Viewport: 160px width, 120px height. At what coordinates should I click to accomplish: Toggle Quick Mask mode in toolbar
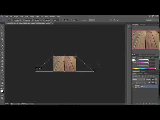coord(2,95)
